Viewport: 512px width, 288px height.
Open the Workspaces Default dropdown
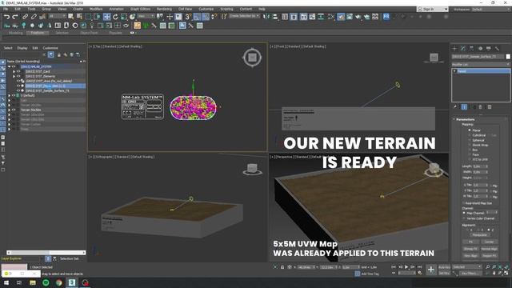tap(490, 9)
